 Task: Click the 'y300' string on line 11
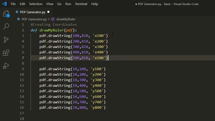(x=97, y=80)
